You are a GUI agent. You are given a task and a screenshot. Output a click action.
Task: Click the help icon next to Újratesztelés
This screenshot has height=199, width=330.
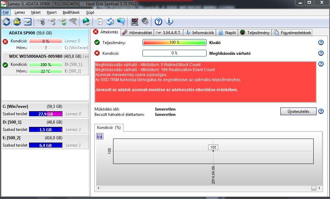(x=321, y=111)
